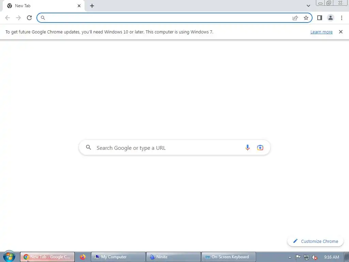Screen dimensions: 349x262
Task: Open Action Center flag icon
Action: pyautogui.click(x=298, y=257)
